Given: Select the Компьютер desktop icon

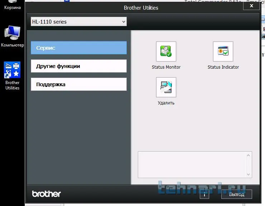Looking at the screenshot, I should click(12, 36).
